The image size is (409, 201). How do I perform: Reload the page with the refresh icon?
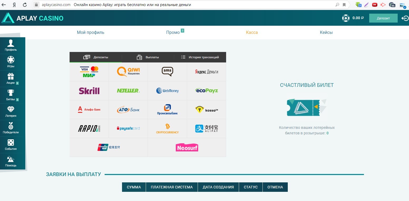pyautogui.click(x=25, y=5)
